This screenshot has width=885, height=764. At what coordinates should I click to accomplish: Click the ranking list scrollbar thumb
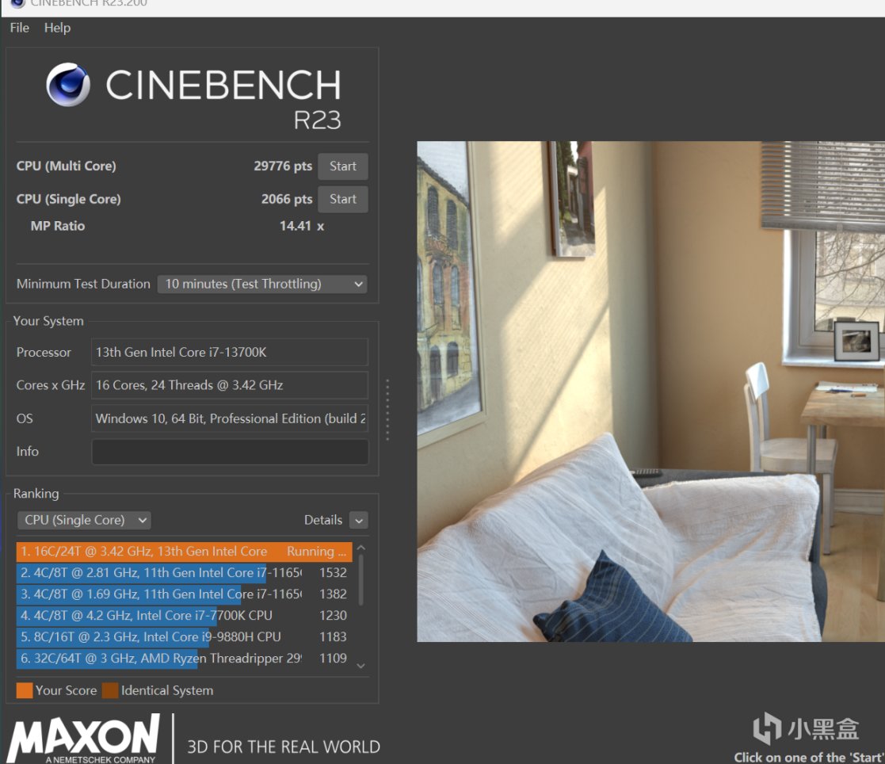[361, 580]
